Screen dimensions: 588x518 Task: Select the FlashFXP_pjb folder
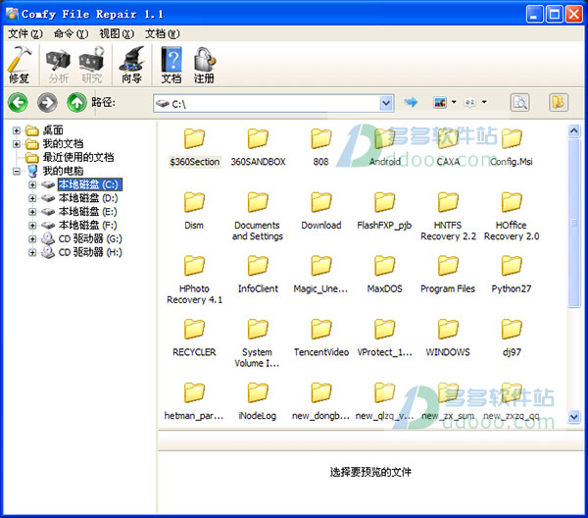384,211
